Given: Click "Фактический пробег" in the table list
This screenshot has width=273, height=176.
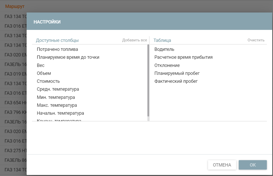Looking at the screenshot, I should pyautogui.click(x=176, y=81).
